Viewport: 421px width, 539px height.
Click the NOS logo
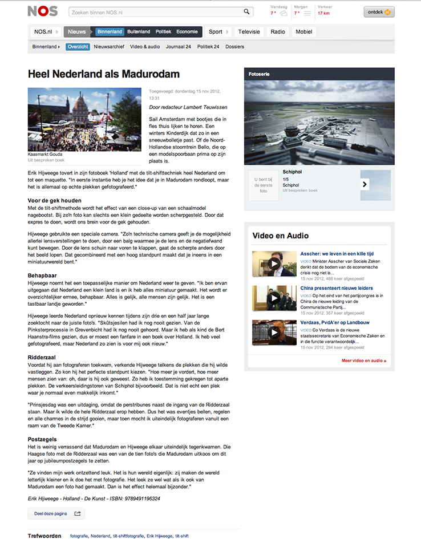[42, 11]
